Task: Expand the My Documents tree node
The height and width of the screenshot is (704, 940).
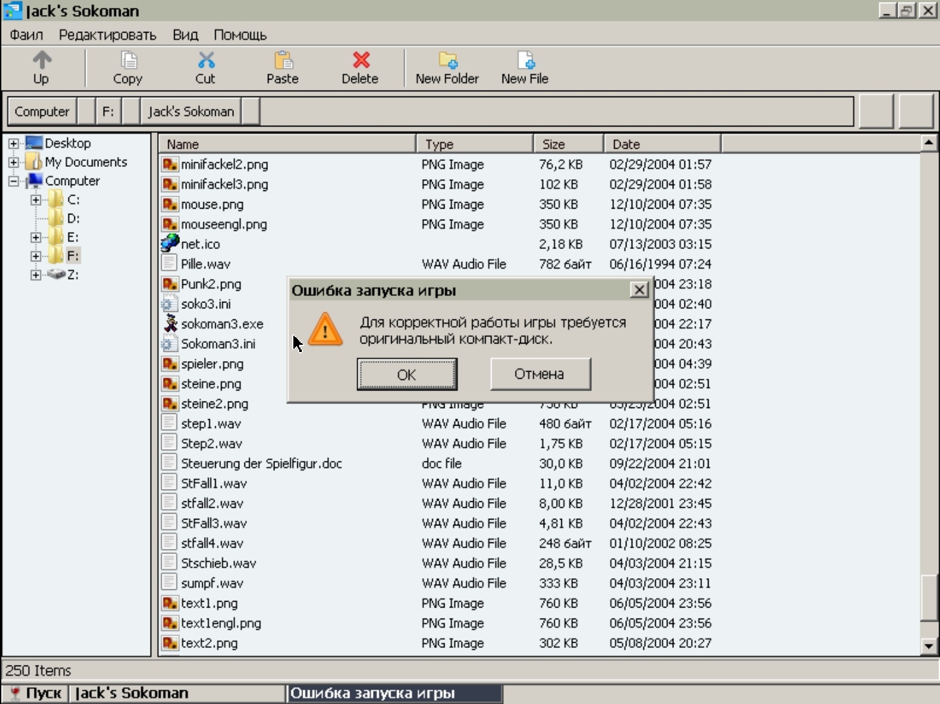Action: pyautogui.click(x=13, y=162)
